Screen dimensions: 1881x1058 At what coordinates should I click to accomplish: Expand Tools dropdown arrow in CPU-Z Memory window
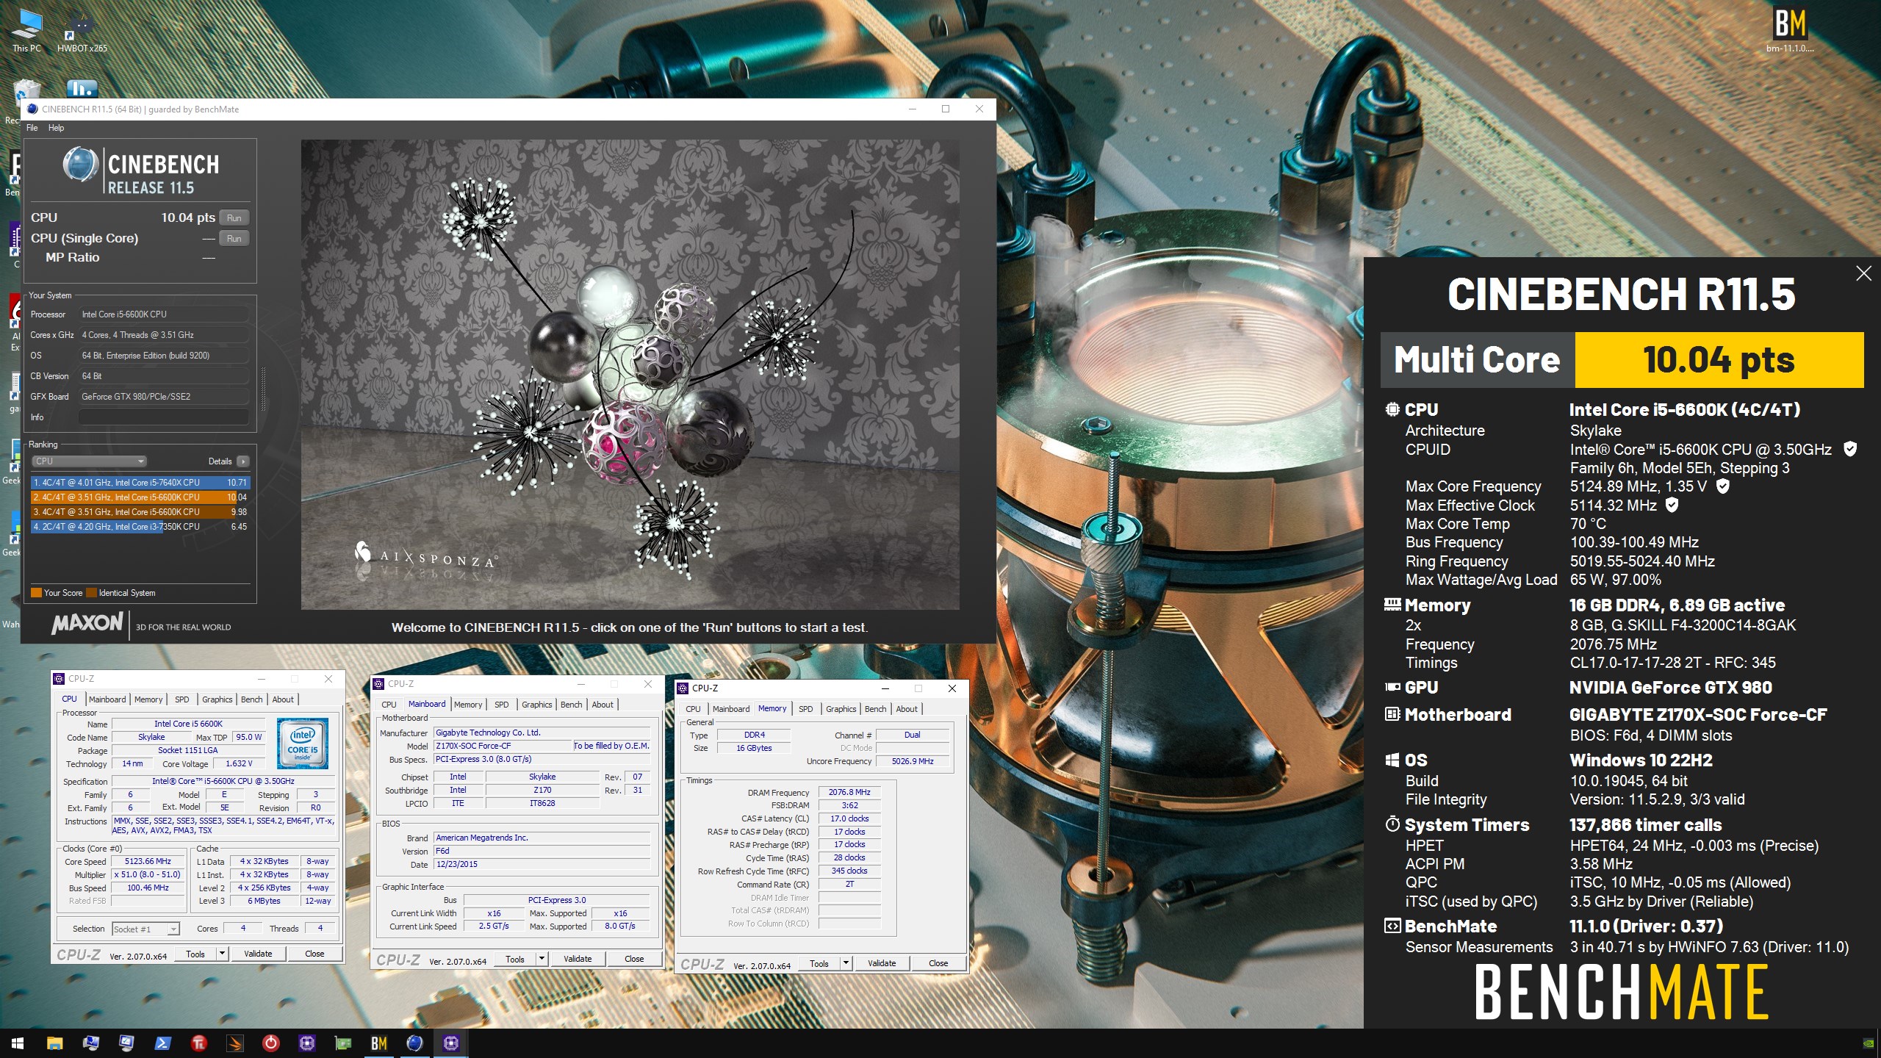(846, 963)
